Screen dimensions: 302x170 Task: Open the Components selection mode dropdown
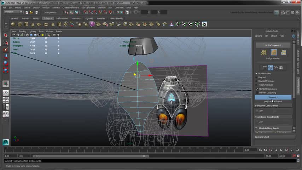[x=52, y=12]
